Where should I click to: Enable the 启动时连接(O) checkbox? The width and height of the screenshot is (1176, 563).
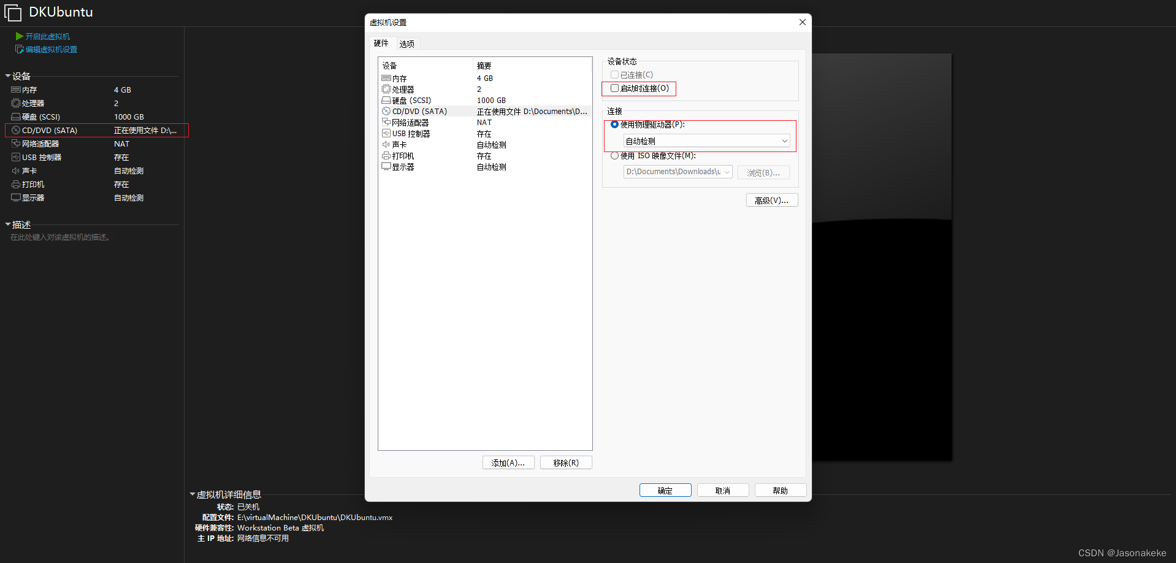point(614,88)
